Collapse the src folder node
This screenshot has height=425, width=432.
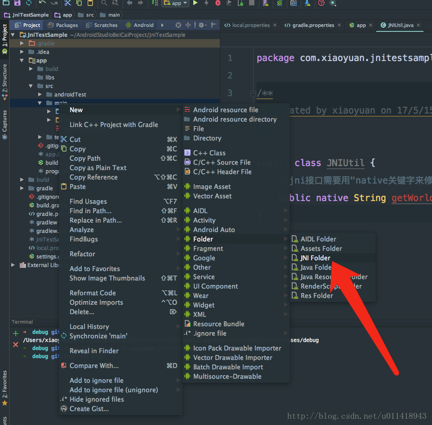(x=31, y=86)
